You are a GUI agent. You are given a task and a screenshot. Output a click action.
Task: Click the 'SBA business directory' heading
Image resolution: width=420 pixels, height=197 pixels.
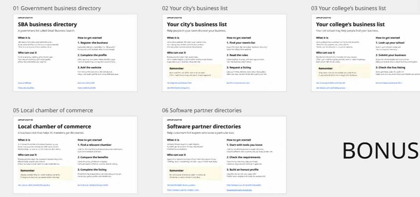[x=47, y=24]
